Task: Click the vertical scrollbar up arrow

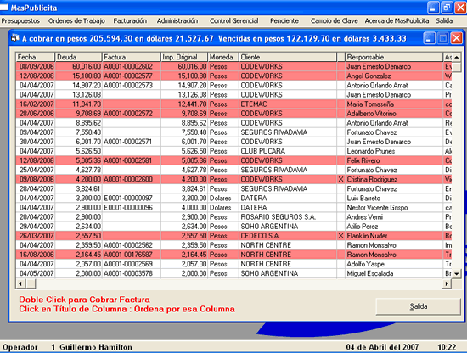Action: [x=456, y=57]
